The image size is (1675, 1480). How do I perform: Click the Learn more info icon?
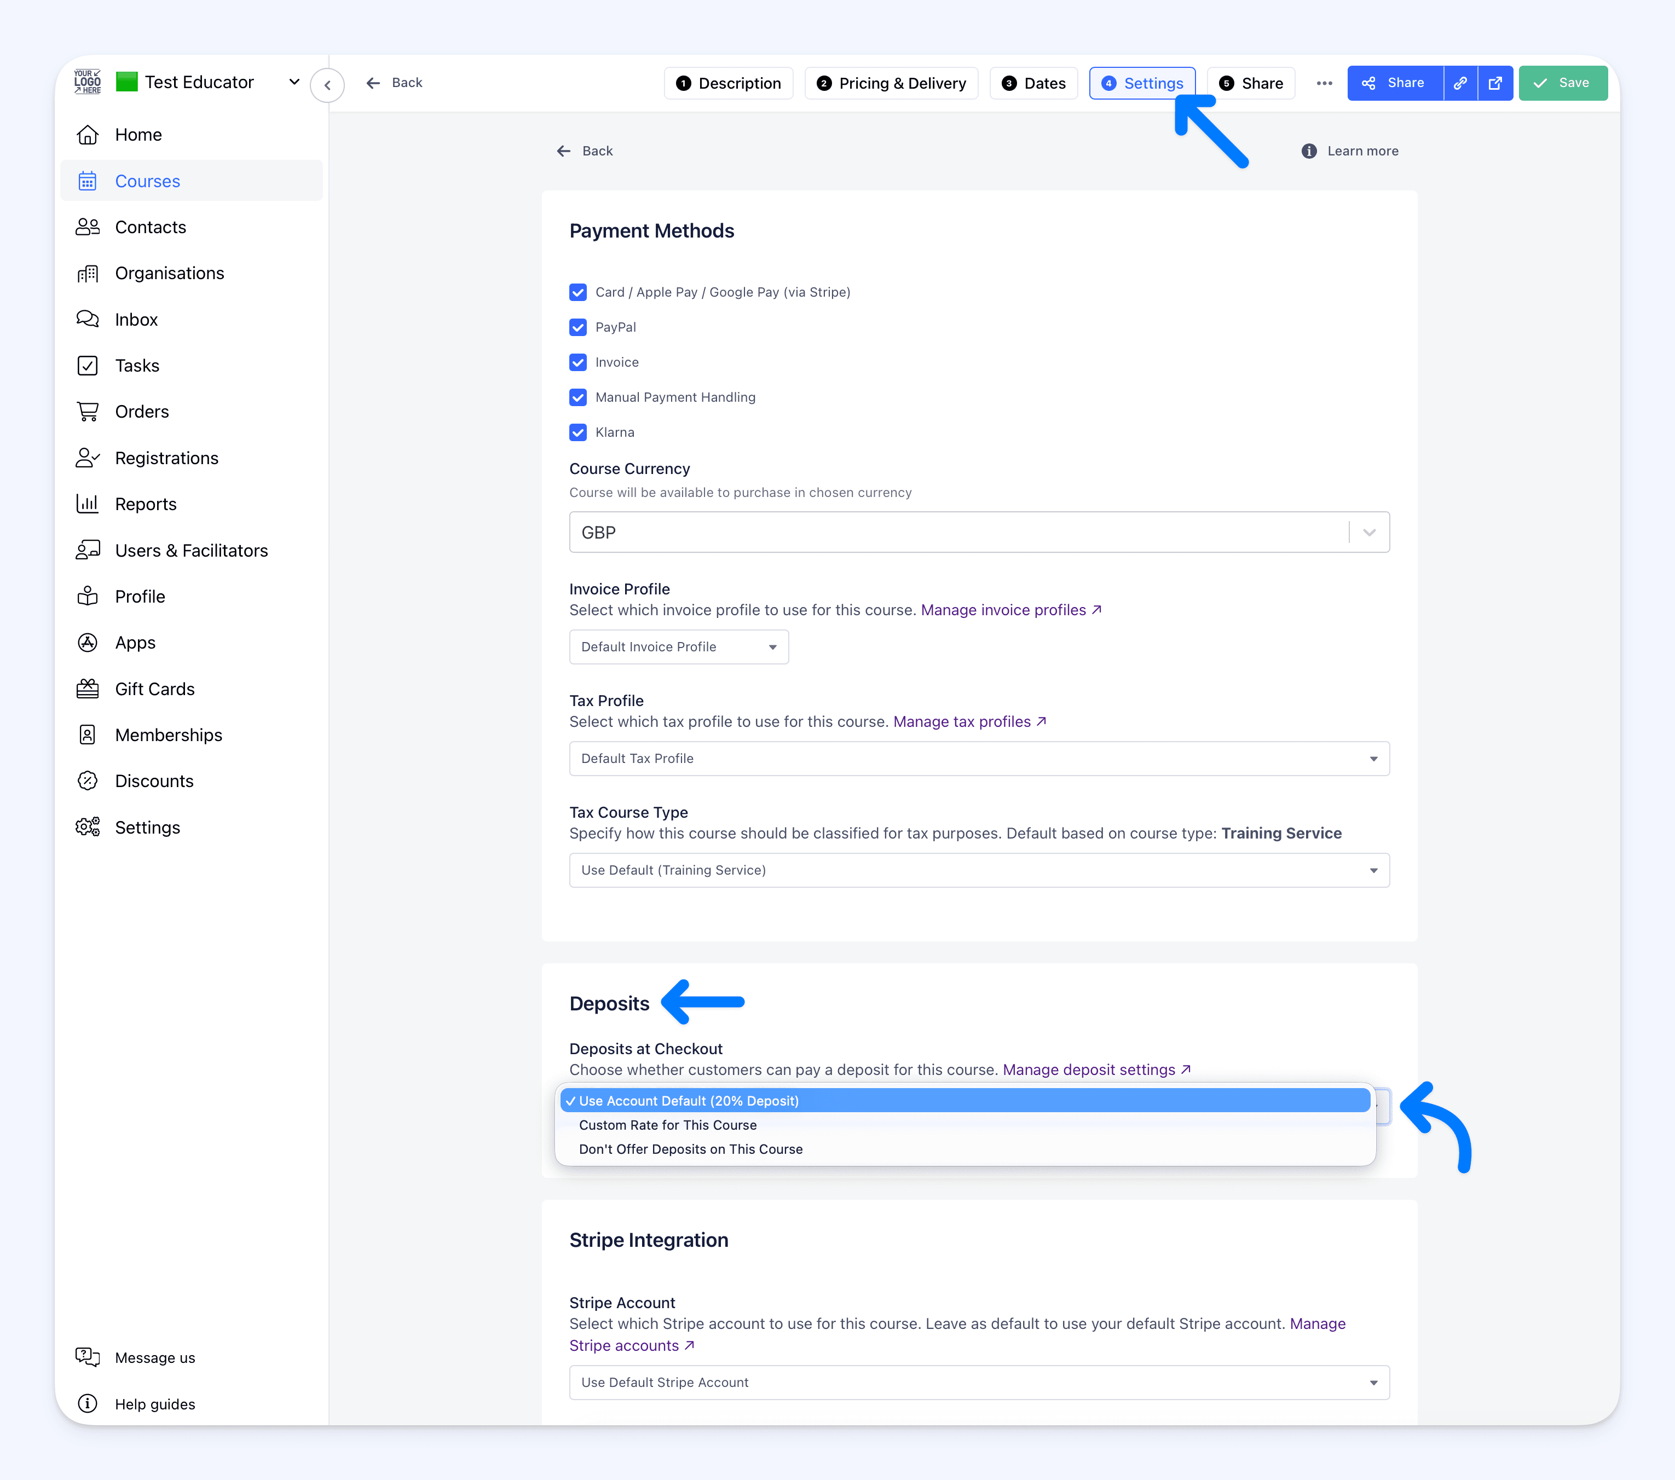[1309, 151]
